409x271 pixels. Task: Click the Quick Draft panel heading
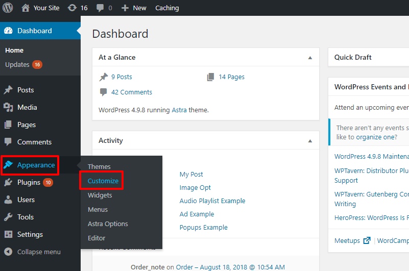(353, 57)
